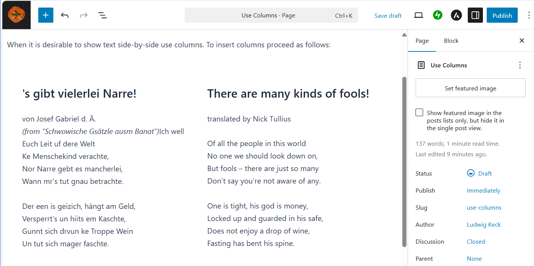Viewport: 534px width, 266px height.
Task: Open the editor options menu
Action: tap(529, 15)
